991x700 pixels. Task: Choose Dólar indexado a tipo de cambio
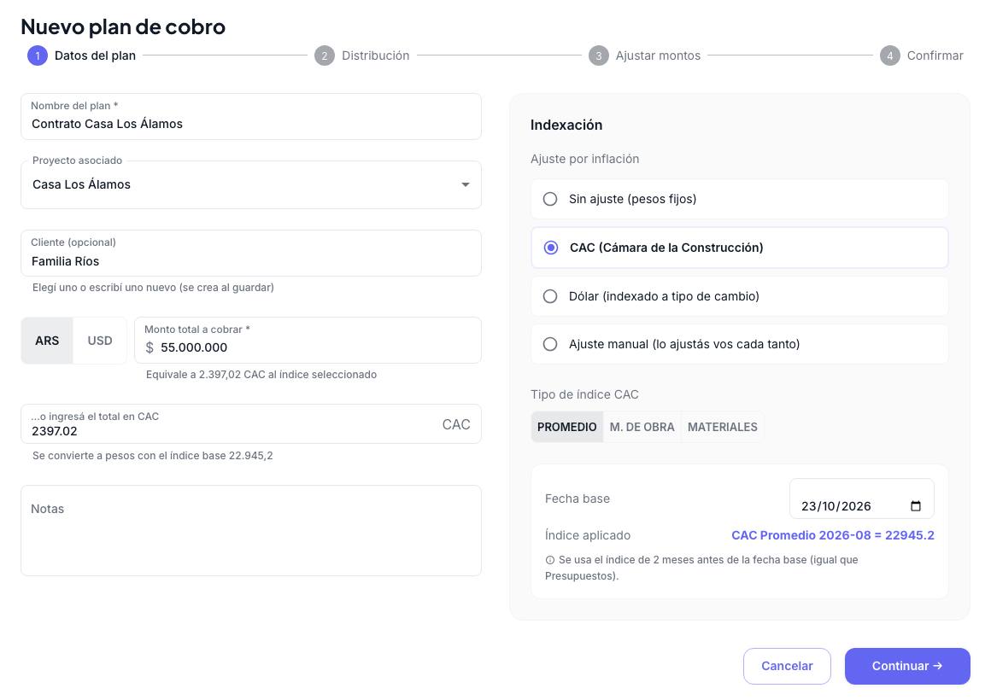tap(740, 296)
